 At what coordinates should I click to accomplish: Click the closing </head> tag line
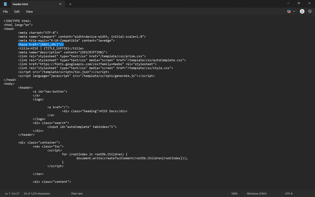pyautogui.click(x=10, y=80)
